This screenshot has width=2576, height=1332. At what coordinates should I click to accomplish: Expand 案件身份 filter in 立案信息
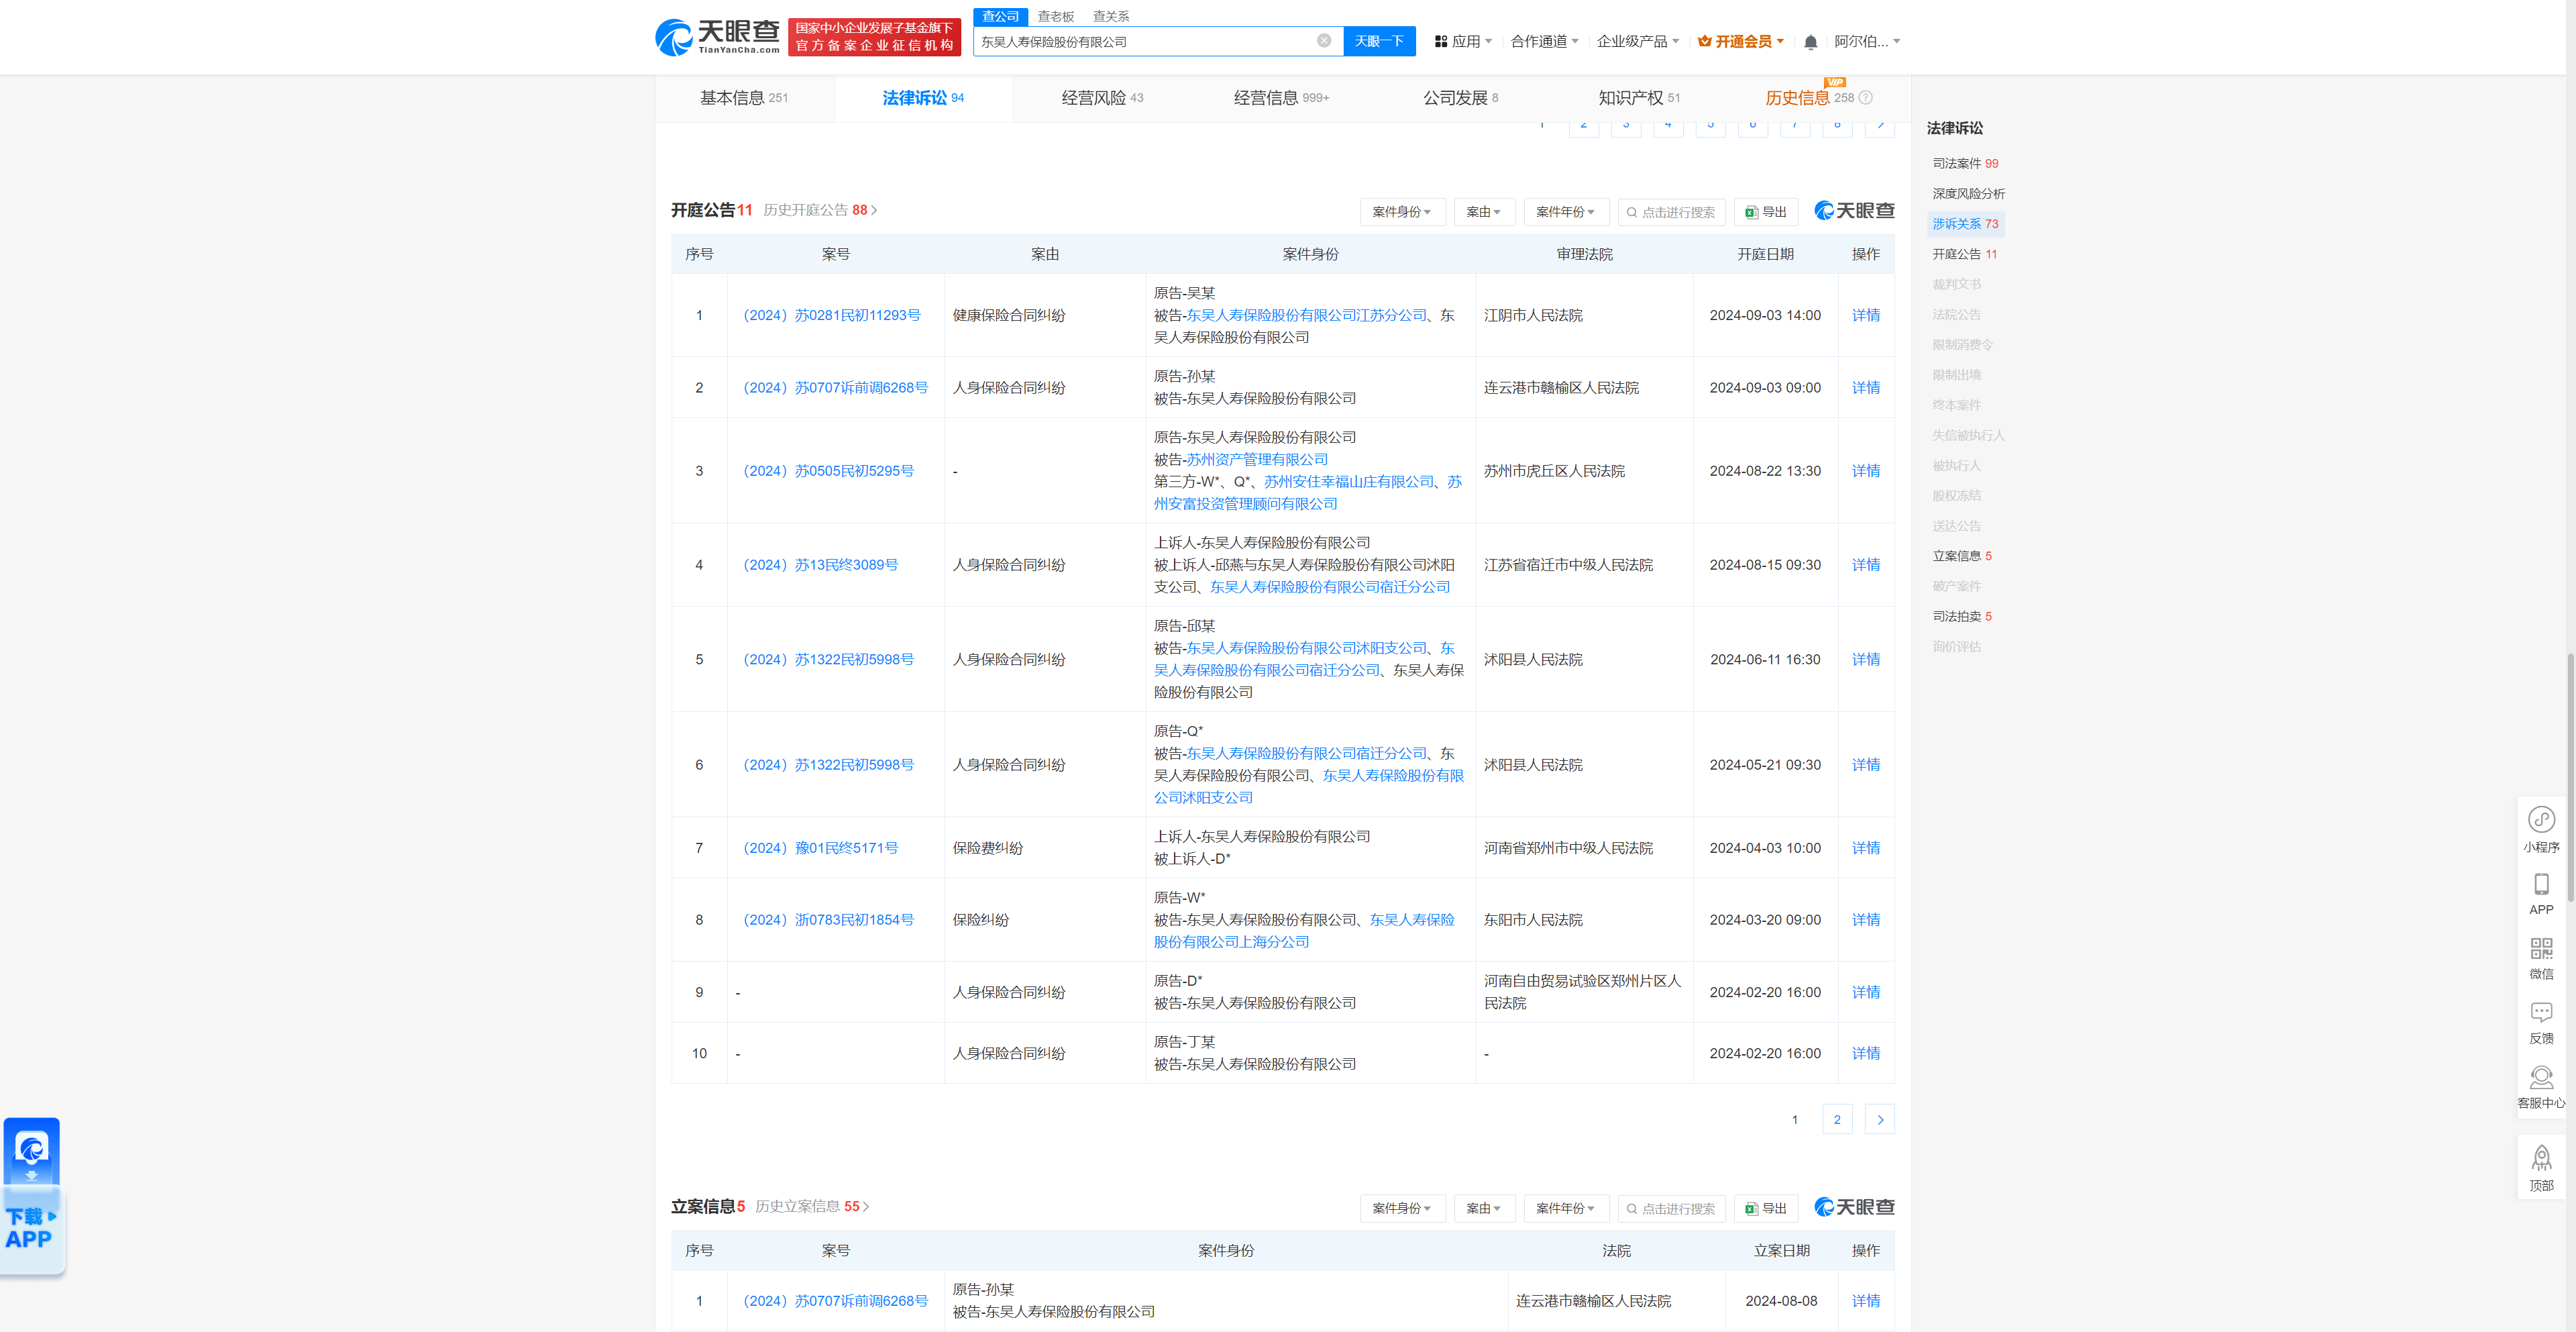tap(1402, 1208)
